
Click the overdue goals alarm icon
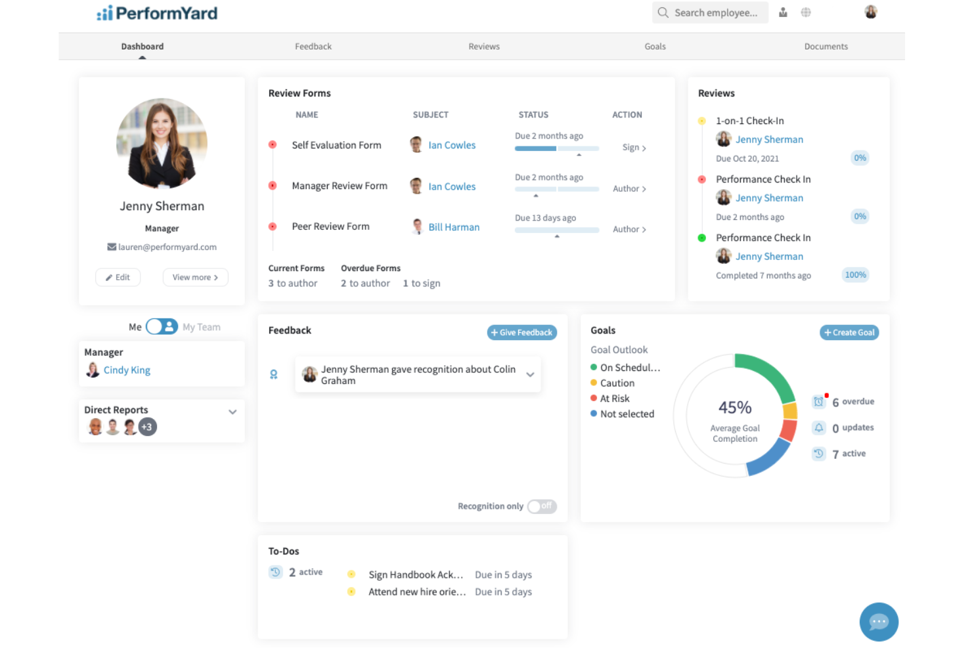819,401
